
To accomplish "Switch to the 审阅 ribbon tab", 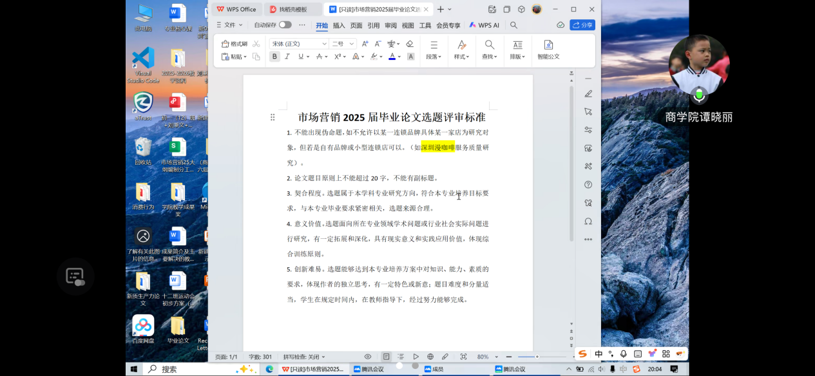I will 390,26.
